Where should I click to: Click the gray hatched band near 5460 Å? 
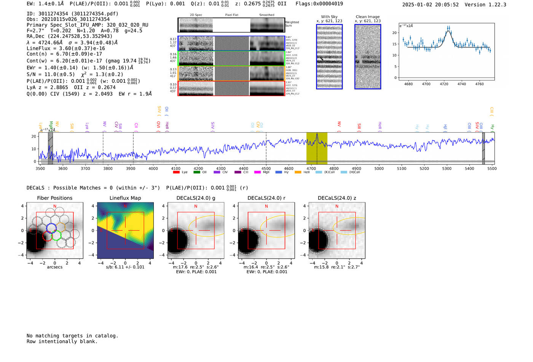point(484,148)
